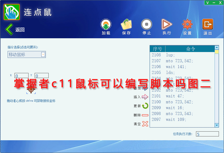This screenshot has height=153, width=224.
Task: Open 设置 settings gear icon
Action: click(187, 24)
